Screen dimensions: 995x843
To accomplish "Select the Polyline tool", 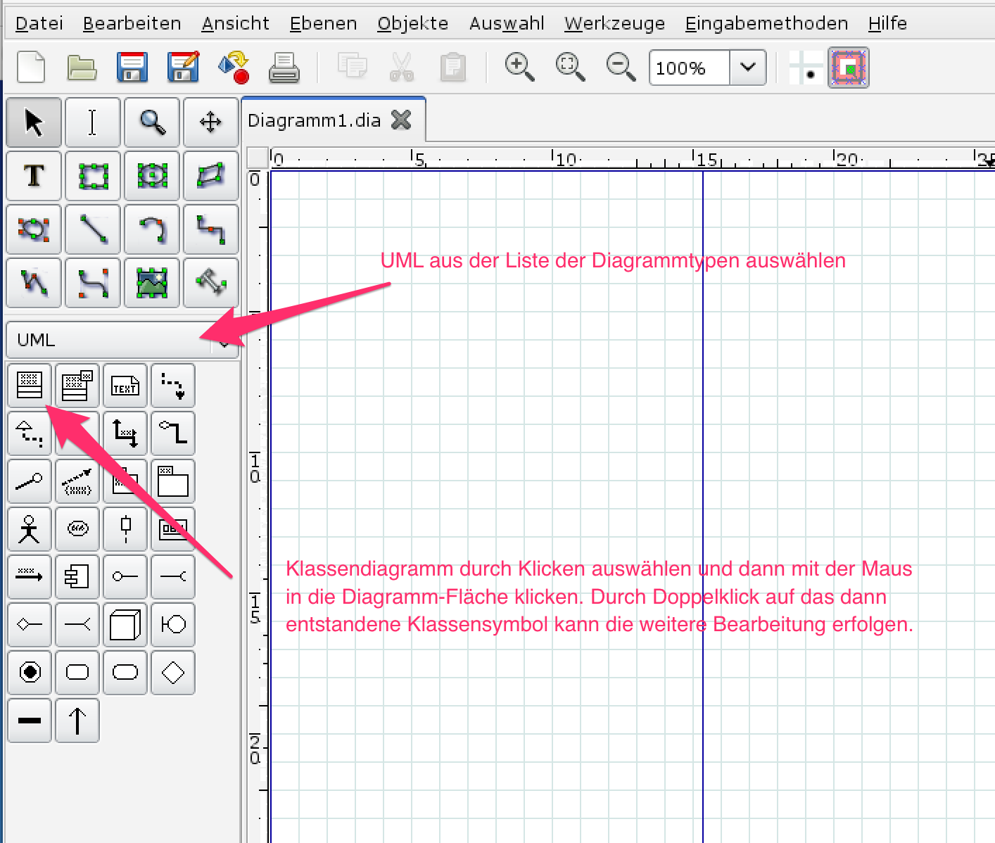I will [x=34, y=283].
